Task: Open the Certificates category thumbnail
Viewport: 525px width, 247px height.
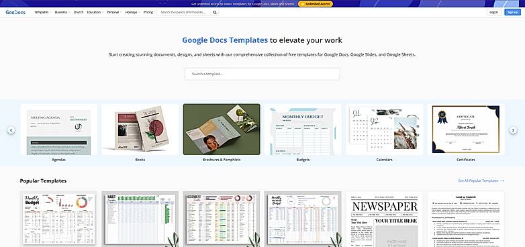Action: click(x=466, y=129)
